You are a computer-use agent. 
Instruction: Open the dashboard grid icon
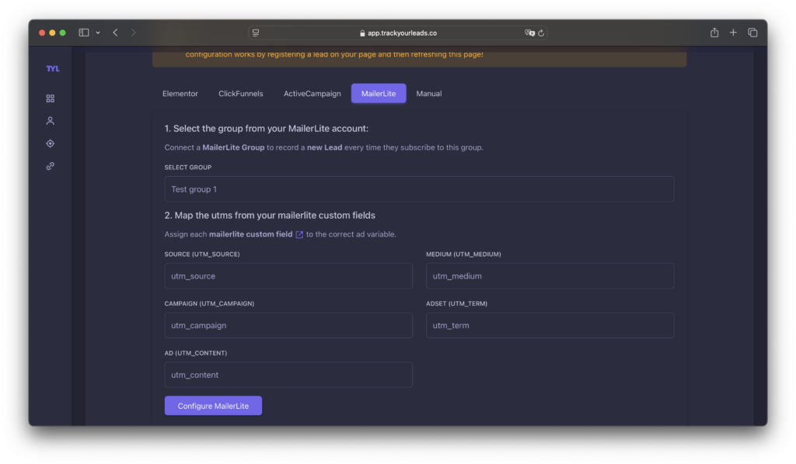[51, 99]
